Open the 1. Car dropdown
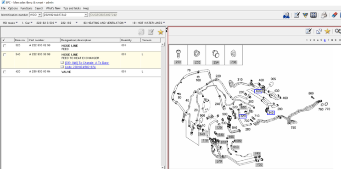 click(27, 22)
